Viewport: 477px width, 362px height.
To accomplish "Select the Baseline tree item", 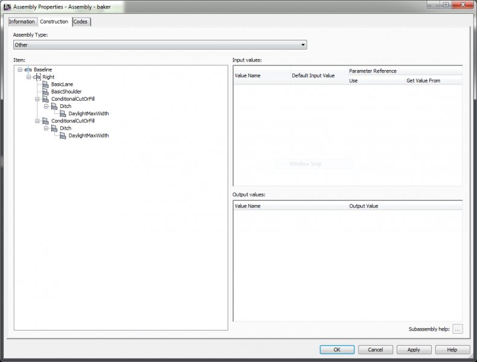I will click(43, 69).
